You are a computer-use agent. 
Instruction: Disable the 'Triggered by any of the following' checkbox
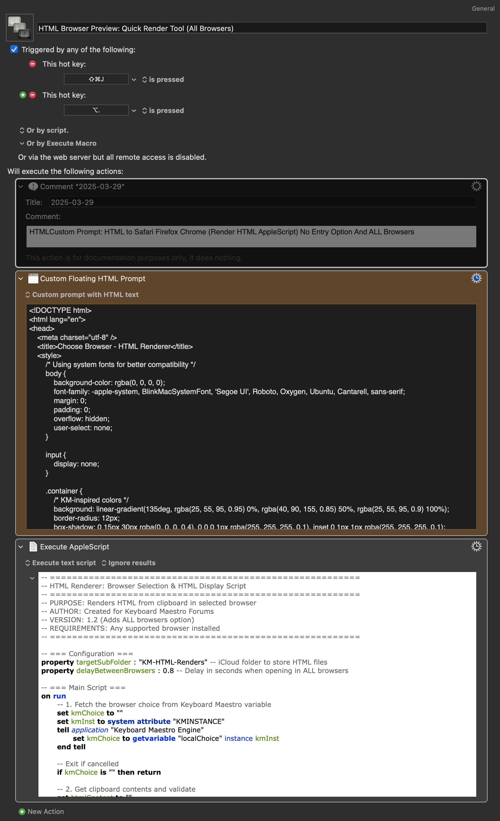tap(14, 49)
